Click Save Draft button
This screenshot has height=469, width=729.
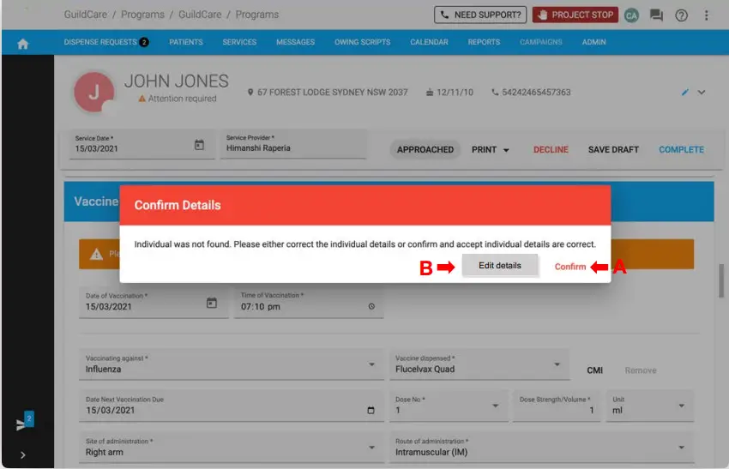click(613, 150)
